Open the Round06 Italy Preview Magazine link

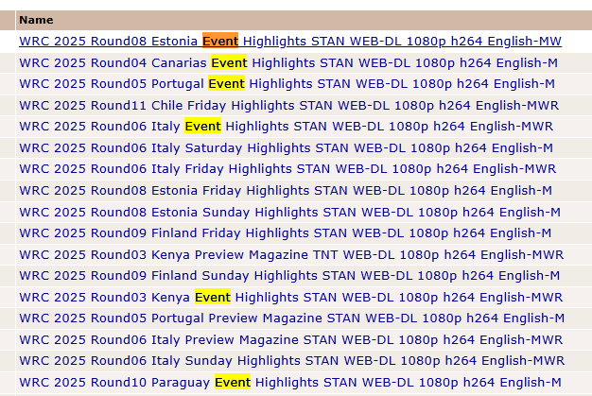pyautogui.click(x=291, y=340)
